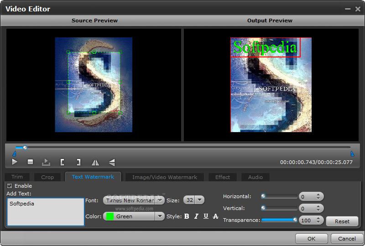
Task: Click the timecode 00:00:00.743/00:00:25.077
Action: coord(316,162)
